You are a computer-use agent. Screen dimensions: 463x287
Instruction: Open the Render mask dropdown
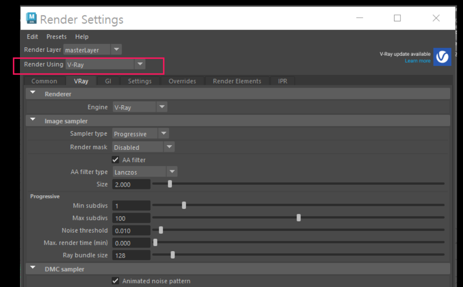click(x=143, y=147)
